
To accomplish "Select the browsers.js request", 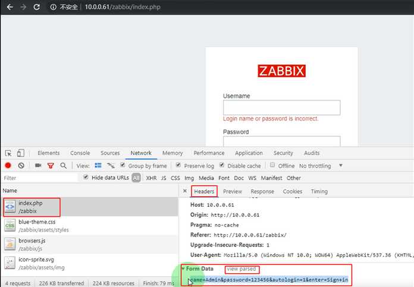I will click(x=90, y=245).
